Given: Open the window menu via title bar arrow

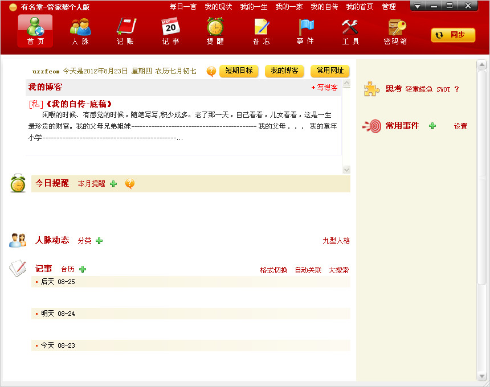Looking at the screenshot, I should pos(418,6).
